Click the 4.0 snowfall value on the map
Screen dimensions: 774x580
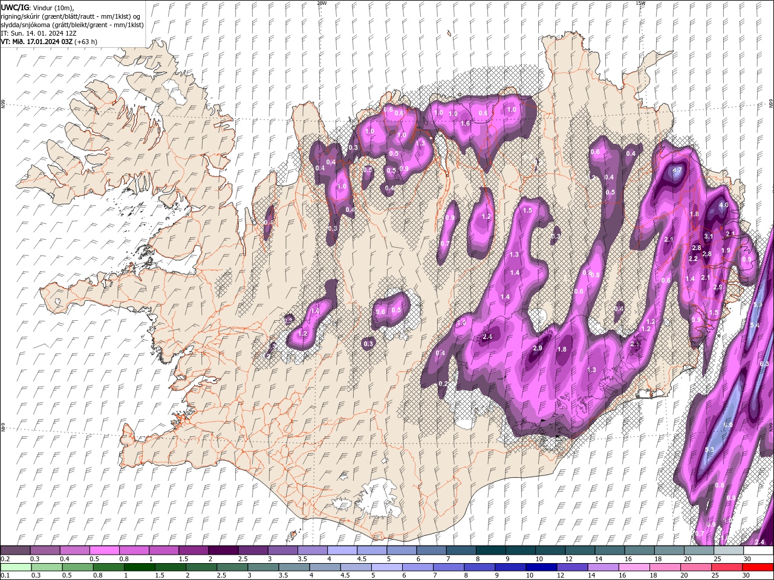723,205
